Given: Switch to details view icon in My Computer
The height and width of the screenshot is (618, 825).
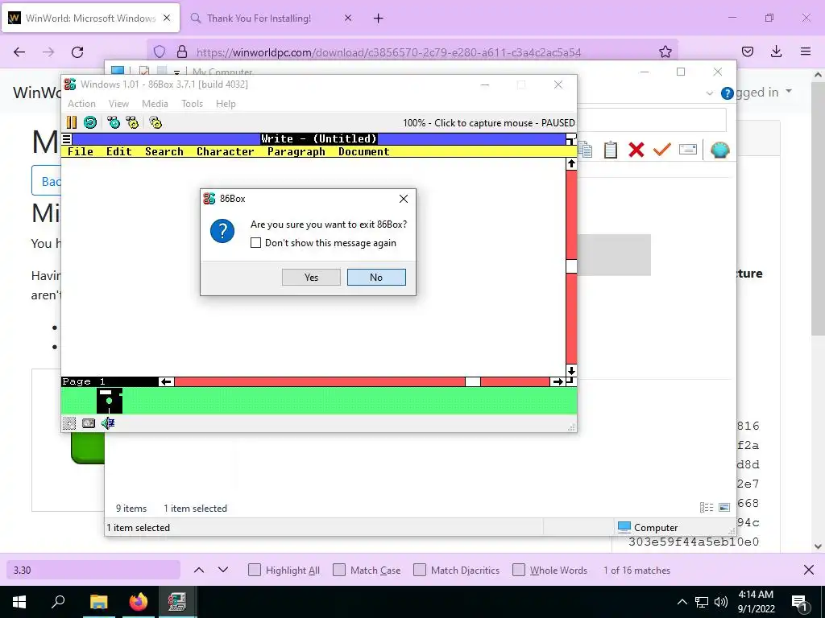Looking at the screenshot, I should 707,507.
